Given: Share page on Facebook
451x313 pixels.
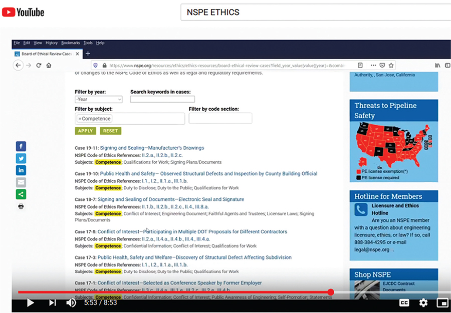Looking at the screenshot, I should (x=21, y=146).
